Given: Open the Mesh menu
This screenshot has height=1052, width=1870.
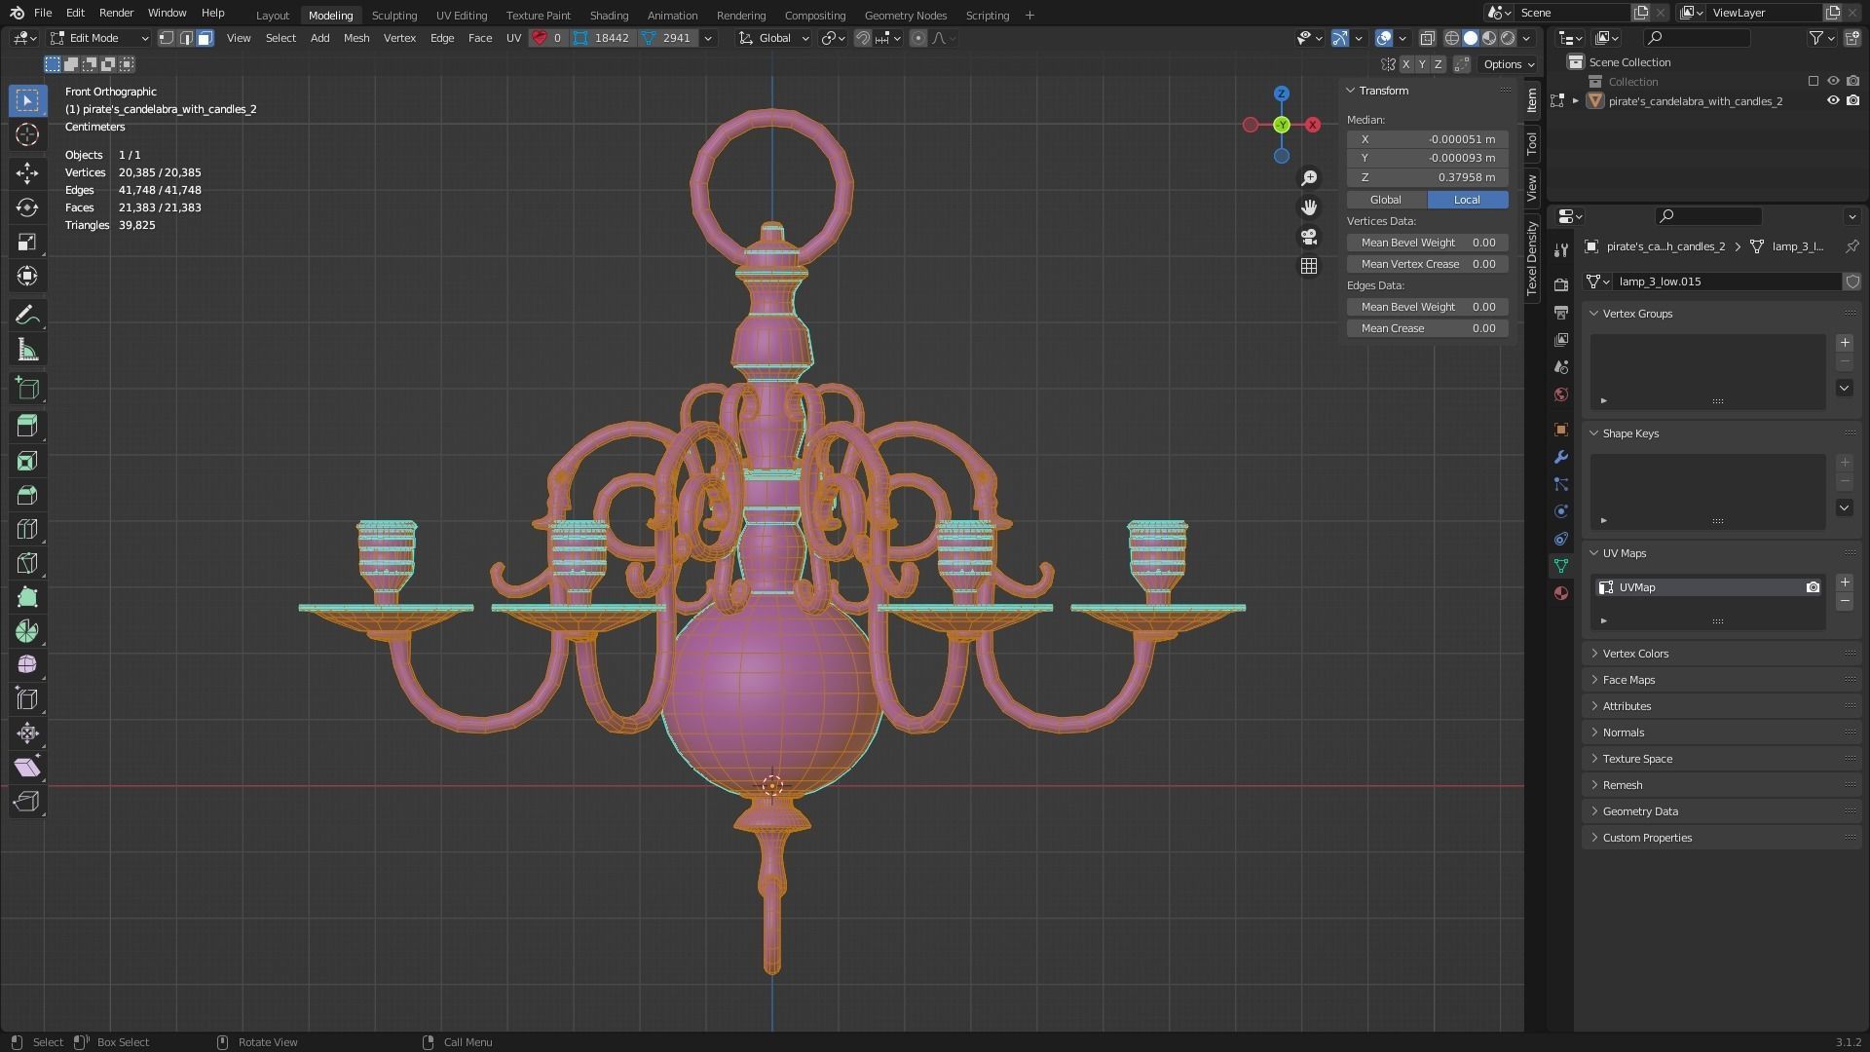Looking at the screenshot, I should coord(356,38).
